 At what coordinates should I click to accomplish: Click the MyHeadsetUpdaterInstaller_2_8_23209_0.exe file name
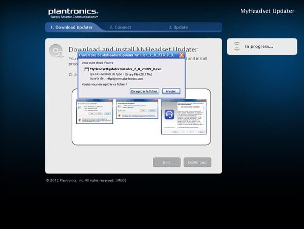point(126,69)
